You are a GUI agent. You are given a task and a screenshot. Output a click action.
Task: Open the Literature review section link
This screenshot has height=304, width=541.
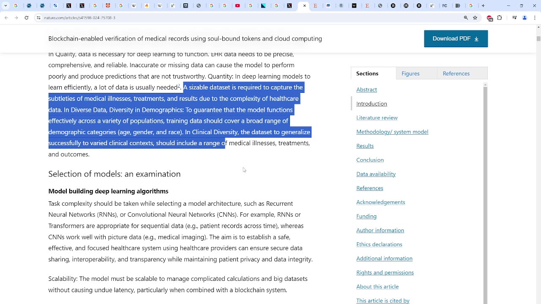point(377,118)
